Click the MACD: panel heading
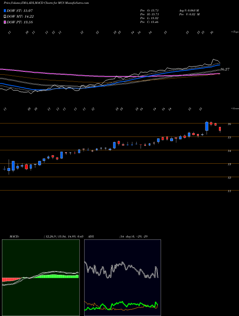The image size is (239, 316). 14,237
